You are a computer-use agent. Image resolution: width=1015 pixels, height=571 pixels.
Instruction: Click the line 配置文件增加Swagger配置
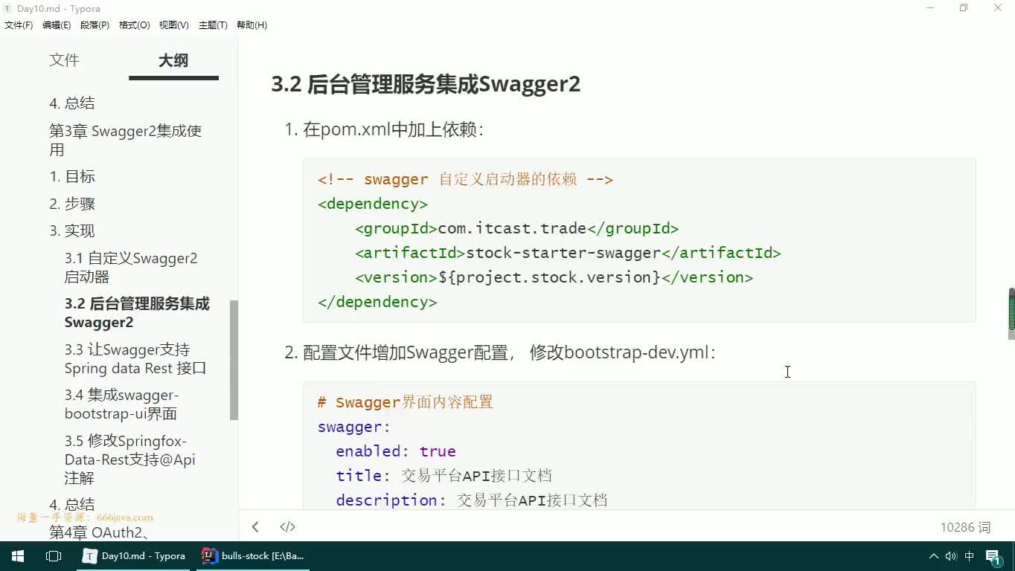click(509, 352)
